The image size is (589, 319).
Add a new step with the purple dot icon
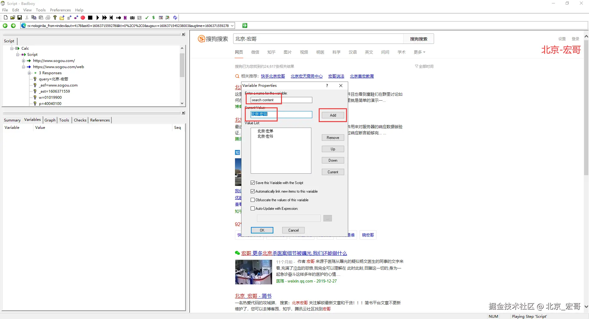pyautogui.click(x=76, y=18)
